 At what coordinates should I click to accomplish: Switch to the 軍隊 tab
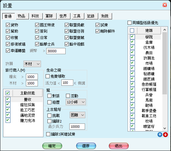[x=49, y=16]
